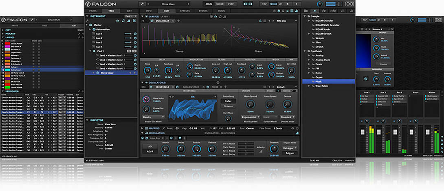Viewport: 444px width, 191px height.
Task: Open the Bend+ Phase Dist Mode dropdown
Action: (x=154, y=117)
